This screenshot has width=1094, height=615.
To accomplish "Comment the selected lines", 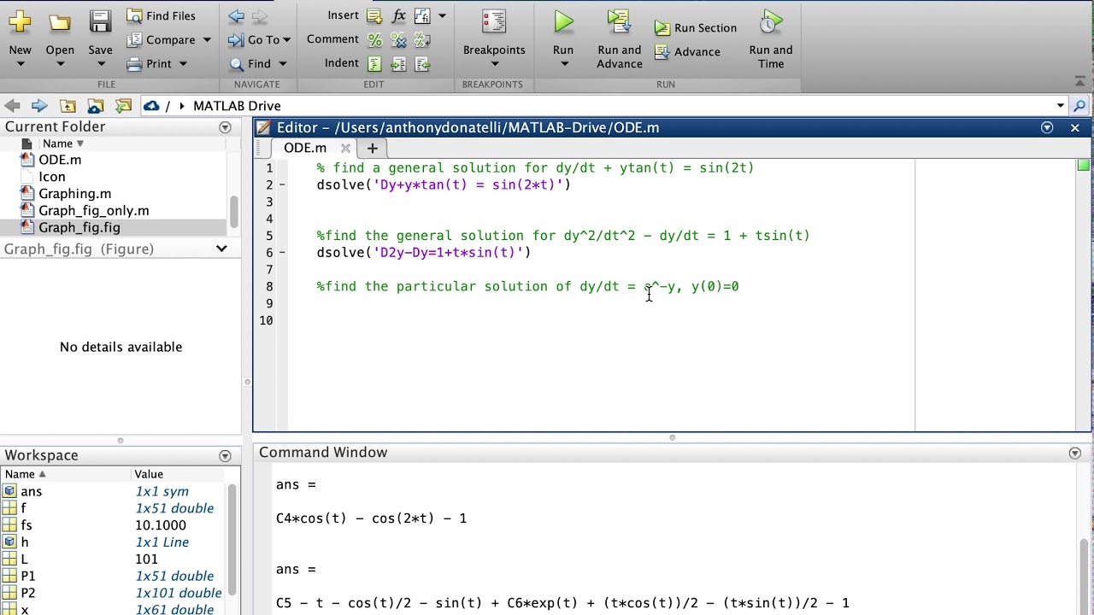I will tap(374, 39).
